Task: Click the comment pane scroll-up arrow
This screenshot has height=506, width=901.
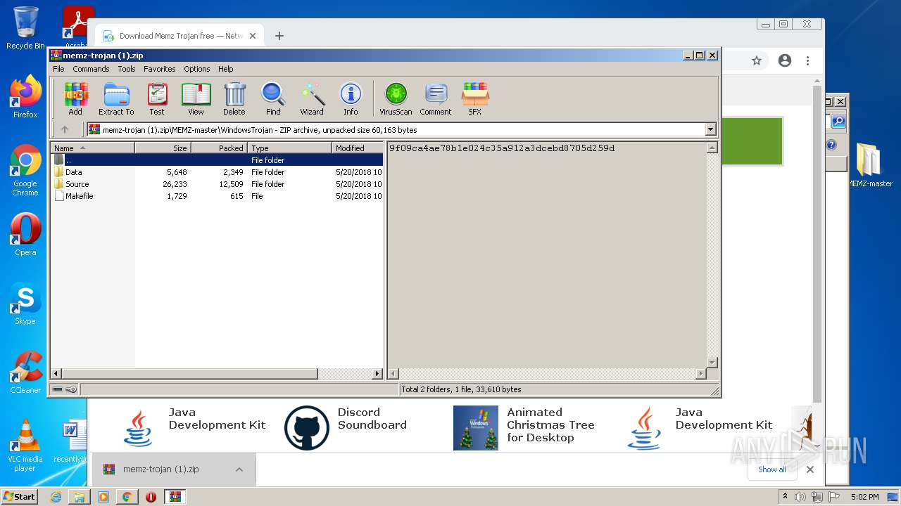Action: (x=712, y=148)
